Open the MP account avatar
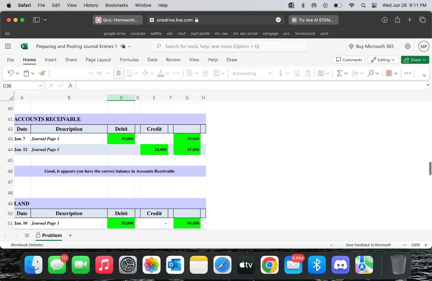This screenshot has width=432, height=281. coord(424,46)
